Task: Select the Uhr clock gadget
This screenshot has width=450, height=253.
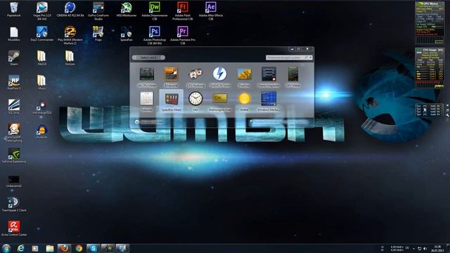Action: click(x=195, y=101)
